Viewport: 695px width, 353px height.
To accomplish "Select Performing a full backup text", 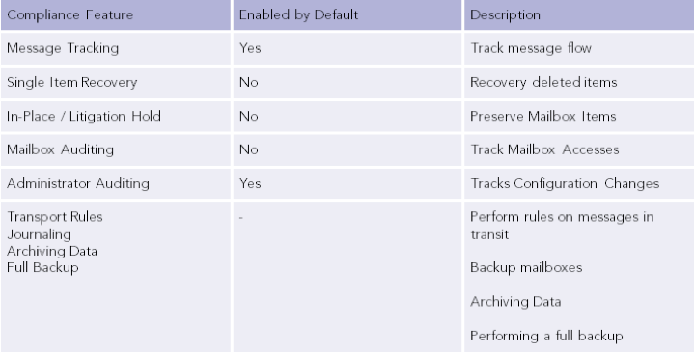I will 546,336.
